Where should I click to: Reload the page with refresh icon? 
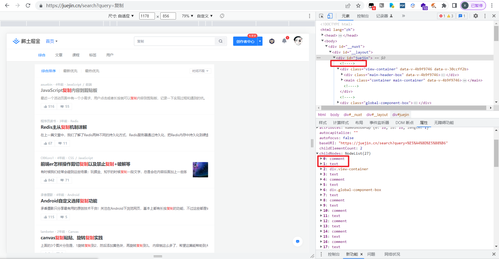click(28, 5)
